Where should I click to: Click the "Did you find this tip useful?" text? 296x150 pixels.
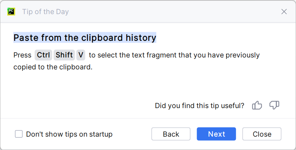click(x=199, y=106)
